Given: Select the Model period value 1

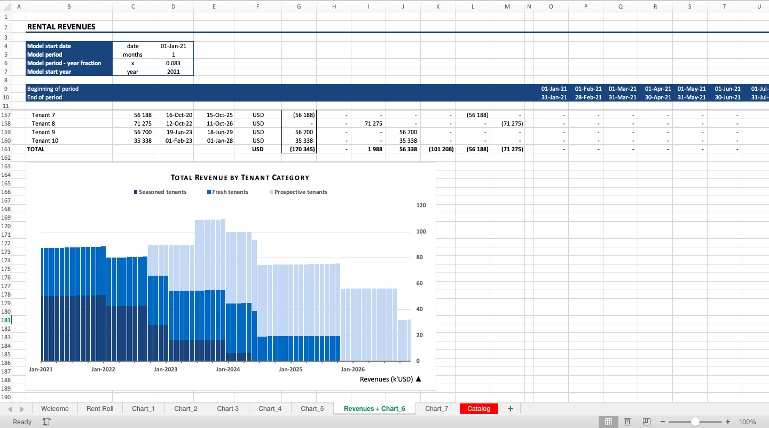Looking at the screenshot, I should tap(173, 55).
